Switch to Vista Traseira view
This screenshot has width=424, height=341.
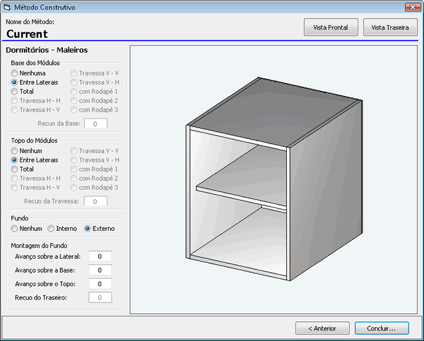tap(390, 27)
